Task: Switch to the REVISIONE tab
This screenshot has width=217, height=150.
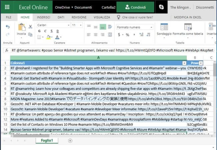Action: 79,17
